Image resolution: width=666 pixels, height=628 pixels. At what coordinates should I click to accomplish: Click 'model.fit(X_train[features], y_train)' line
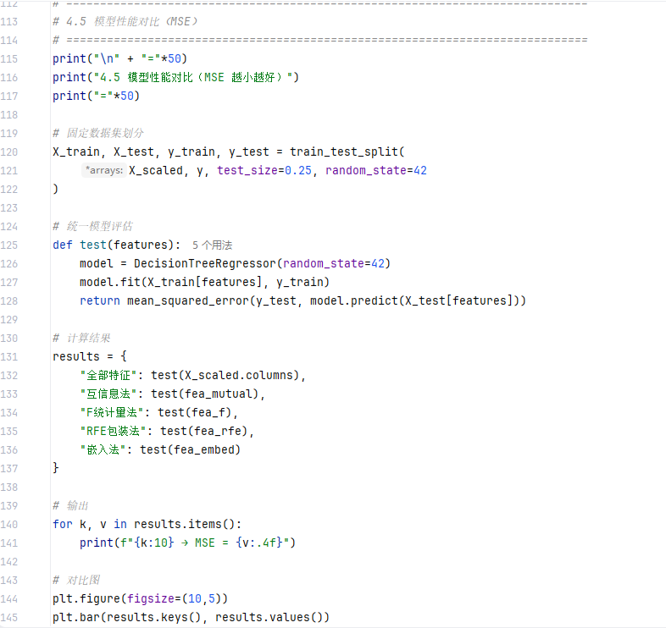(204, 282)
